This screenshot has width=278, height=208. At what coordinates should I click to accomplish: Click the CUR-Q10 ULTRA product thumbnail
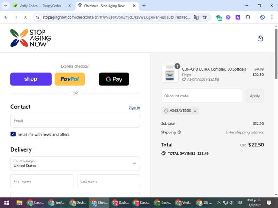pyautogui.click(x=170, y=74)
